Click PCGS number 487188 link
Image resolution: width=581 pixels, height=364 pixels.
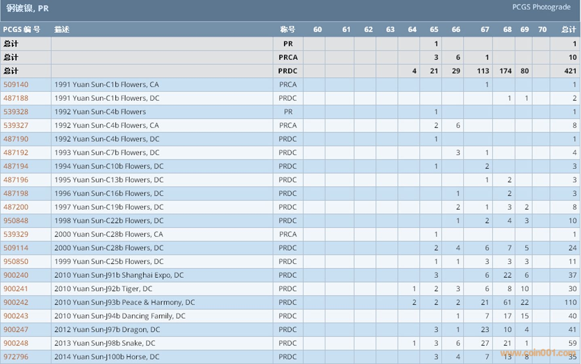(x=16, y=98)
